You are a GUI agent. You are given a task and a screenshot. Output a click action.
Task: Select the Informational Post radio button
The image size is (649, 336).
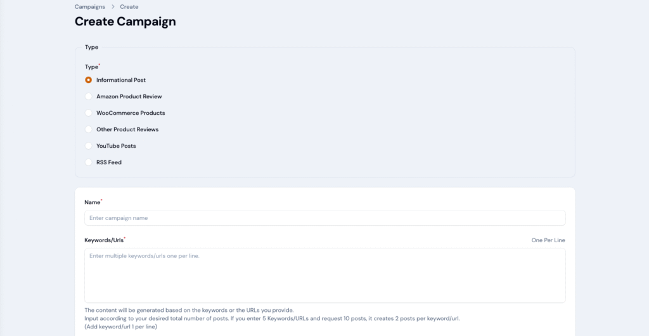pos(88,80)
